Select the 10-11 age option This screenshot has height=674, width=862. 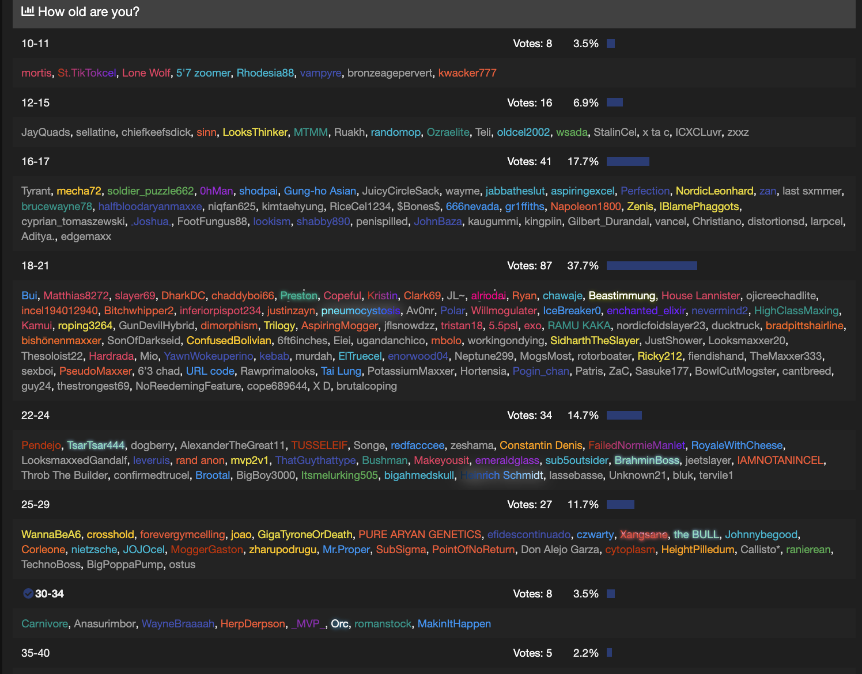(35, 44)
